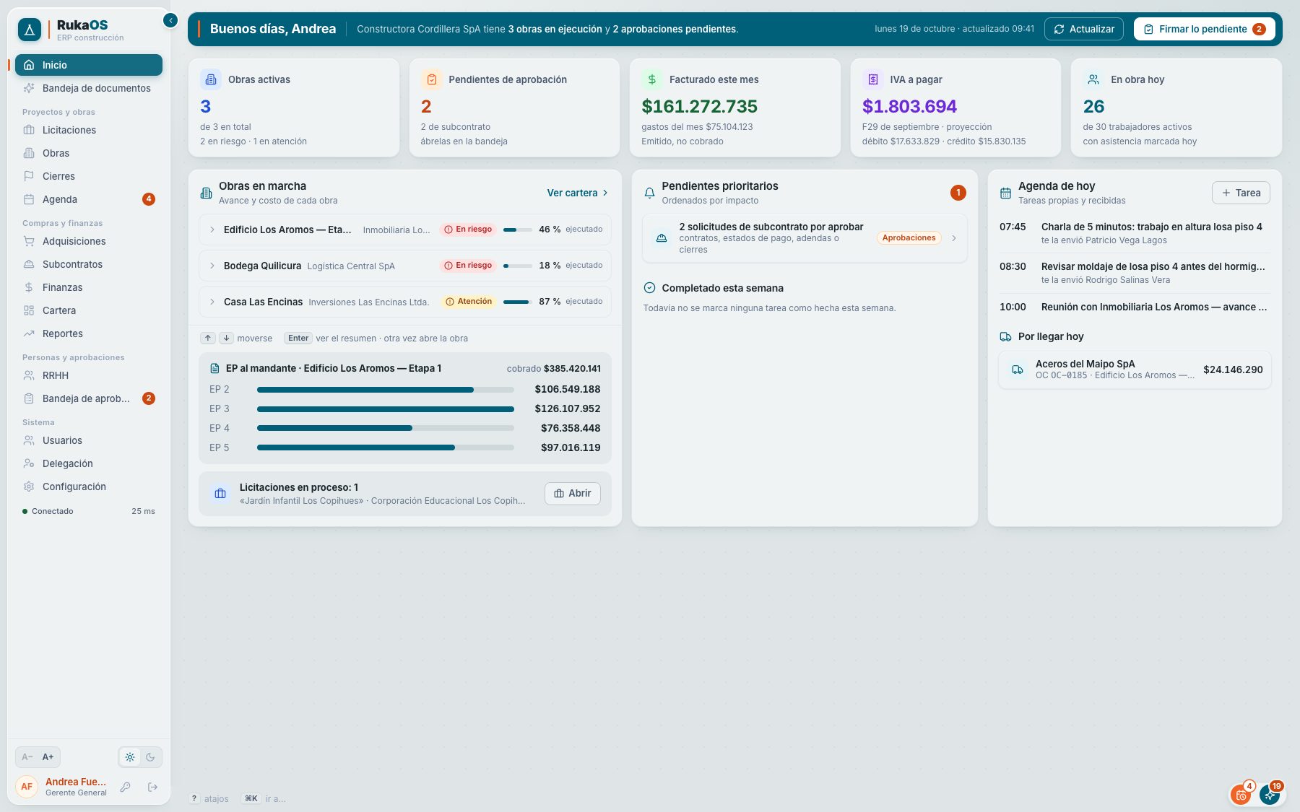The height and width of the screenshot is (812, 1300).
Task: Click Abrir on Licitaciones en proceso
Action: pyautogui.click(x=572, y=494)
